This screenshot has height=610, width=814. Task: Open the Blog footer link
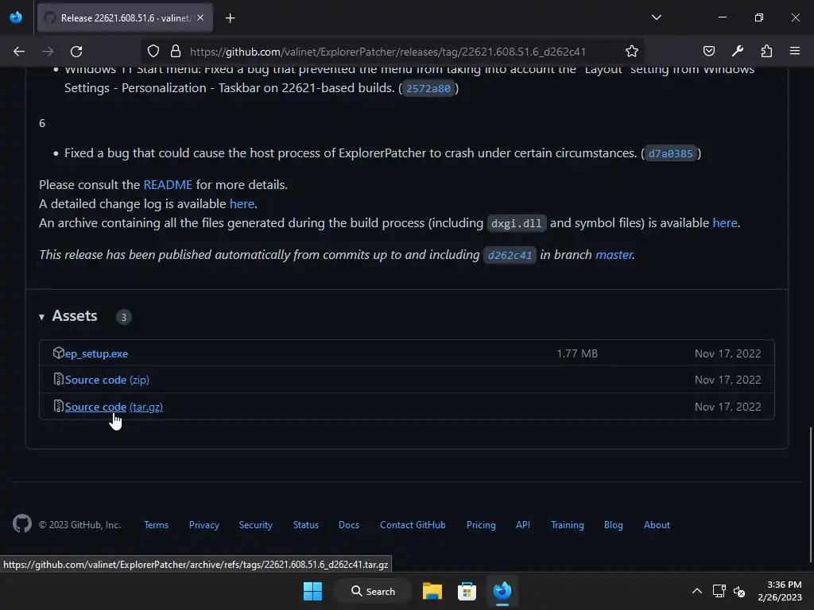613,525
